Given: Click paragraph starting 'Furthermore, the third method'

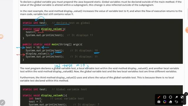Looking at the screenshot, I should click(x=97, y=79).
